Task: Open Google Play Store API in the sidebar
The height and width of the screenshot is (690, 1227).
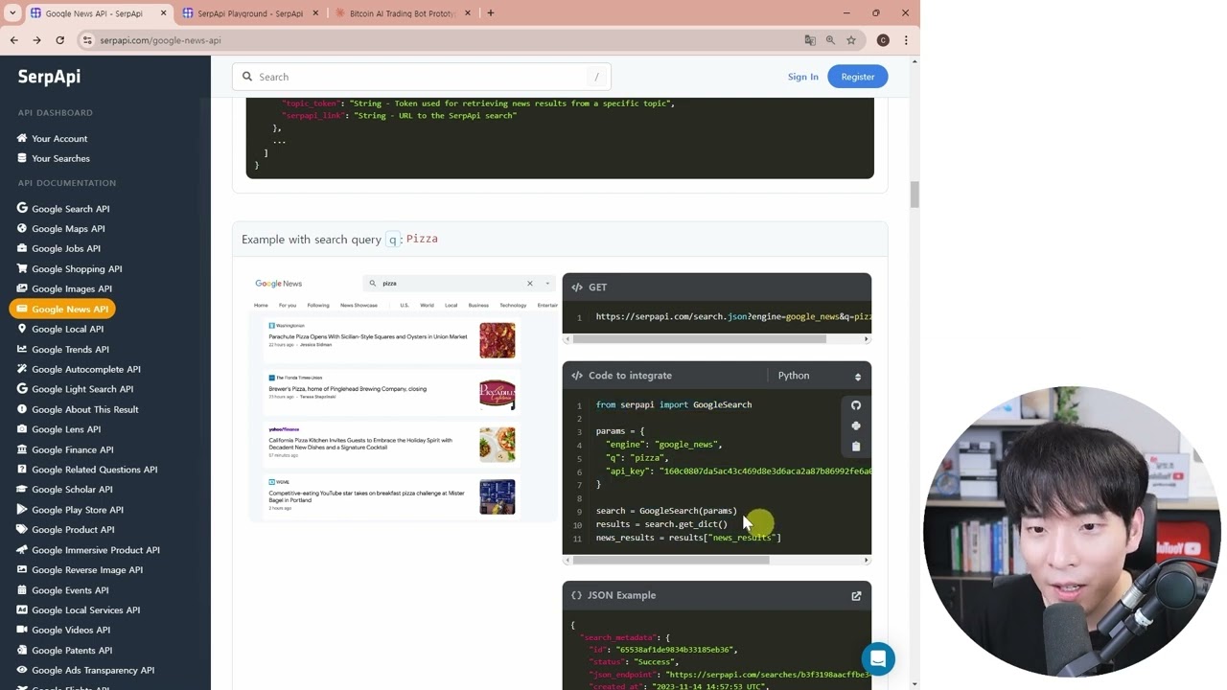Action: coord(78,510)
